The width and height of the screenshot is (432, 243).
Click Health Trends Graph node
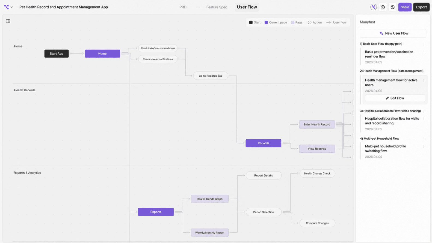pos(210,199)
